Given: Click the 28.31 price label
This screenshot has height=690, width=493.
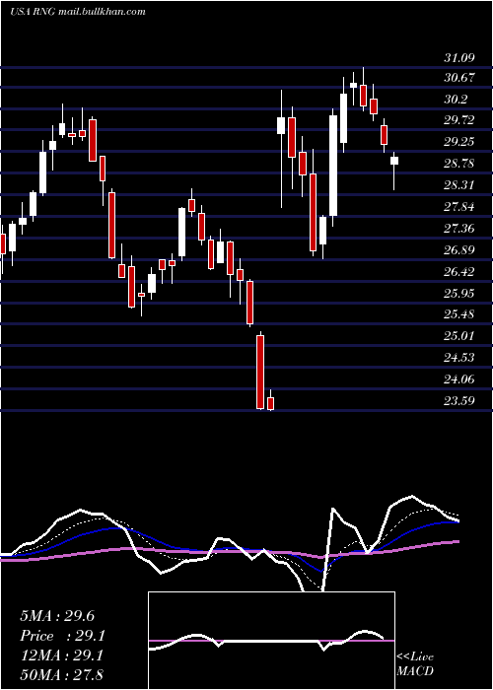Looking at the screenshot, I should click(459, 185).
